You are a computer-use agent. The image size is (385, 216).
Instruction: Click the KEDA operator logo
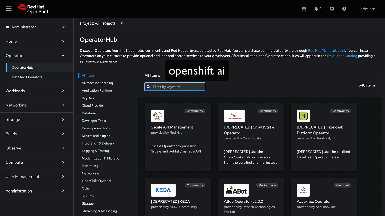click(163, 190)
